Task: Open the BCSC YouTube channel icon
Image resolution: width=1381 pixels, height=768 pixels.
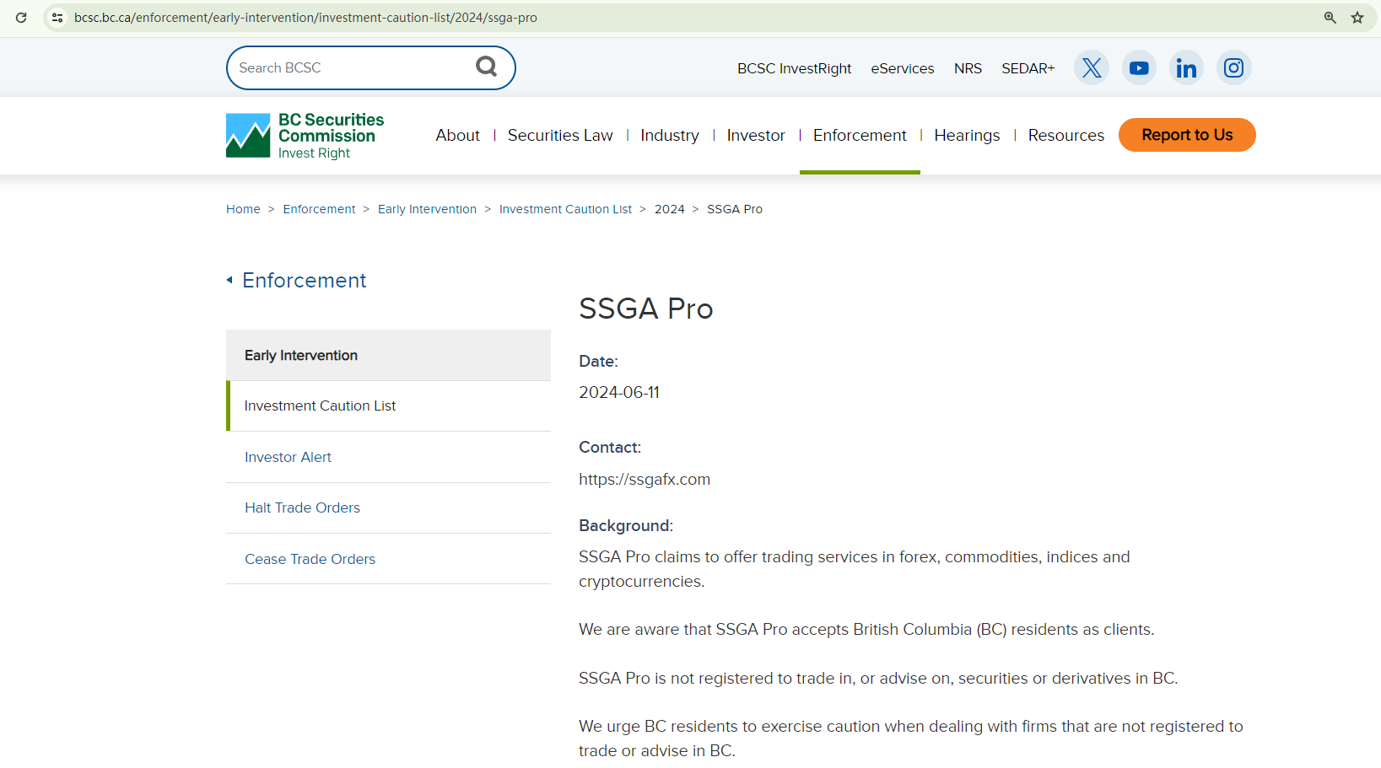Action: (x=1139, y=67)
